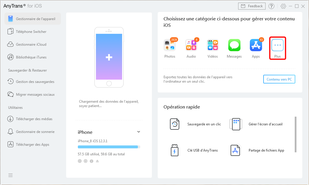Viewport: 309px width, 185px height.
Task: Click the Opération rapide scrollbar
Action: click(296, 134)
